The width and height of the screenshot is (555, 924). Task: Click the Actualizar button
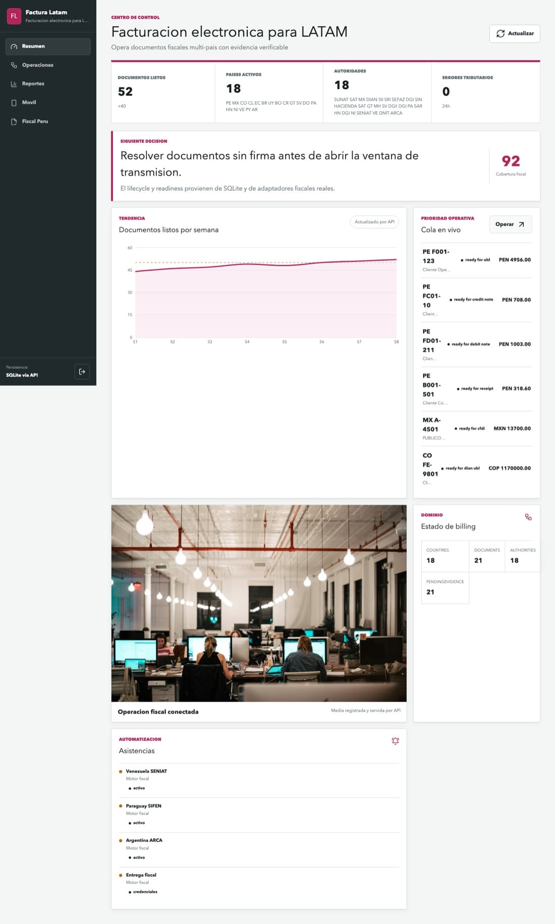point(515,34)
